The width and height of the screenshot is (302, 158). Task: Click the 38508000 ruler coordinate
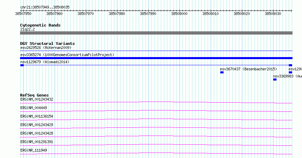(x=179, y=14)
